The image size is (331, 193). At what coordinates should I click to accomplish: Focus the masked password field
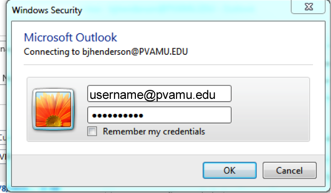(160, 115)
